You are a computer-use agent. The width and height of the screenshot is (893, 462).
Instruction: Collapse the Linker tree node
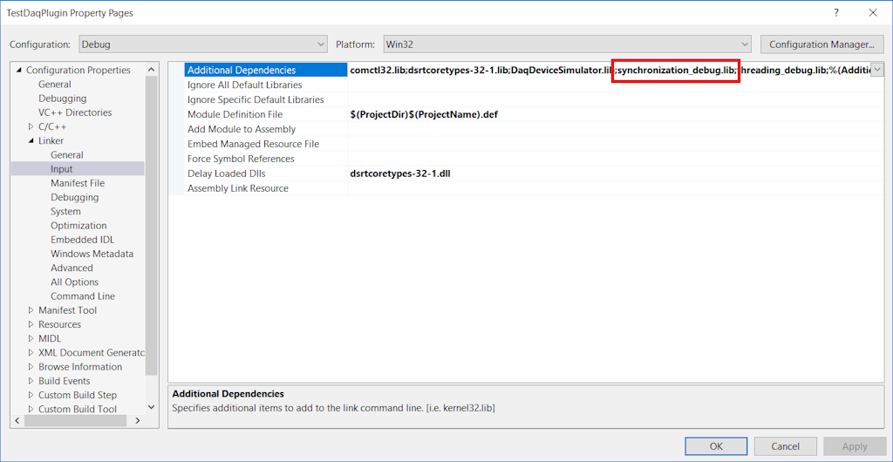point(31,140)
